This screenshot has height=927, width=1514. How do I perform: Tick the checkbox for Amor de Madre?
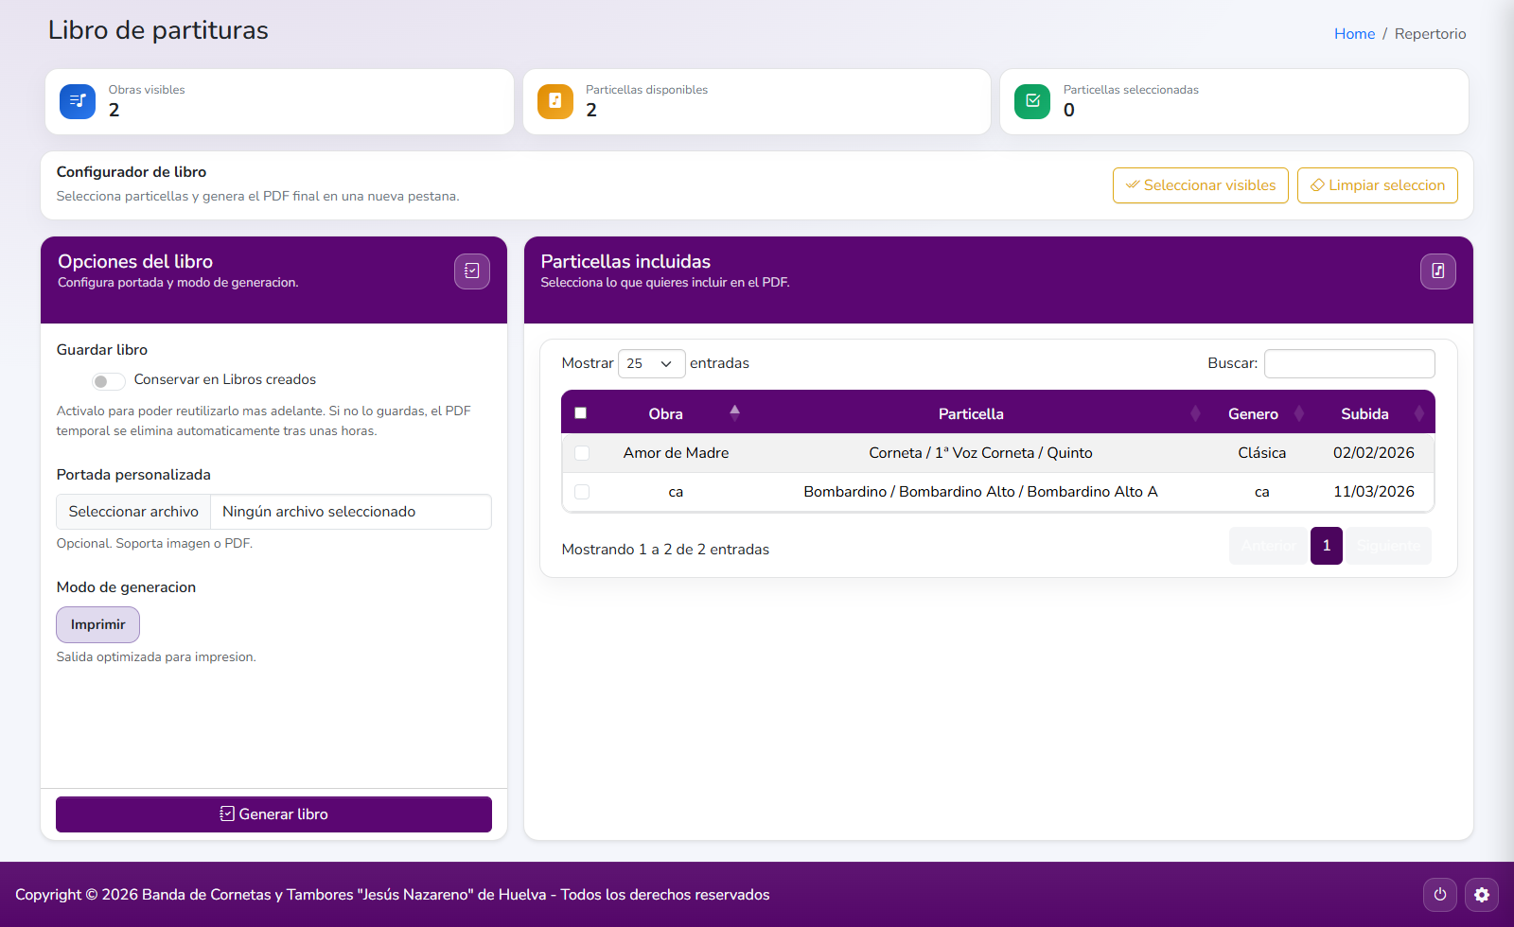pyautogui.click(x=582, y=453)
